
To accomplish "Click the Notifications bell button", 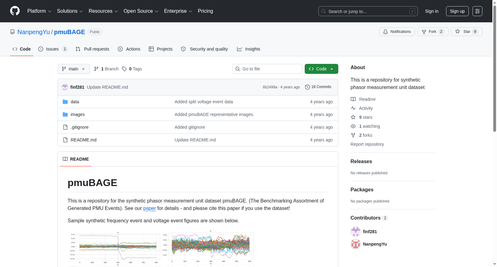I will 397,32.
